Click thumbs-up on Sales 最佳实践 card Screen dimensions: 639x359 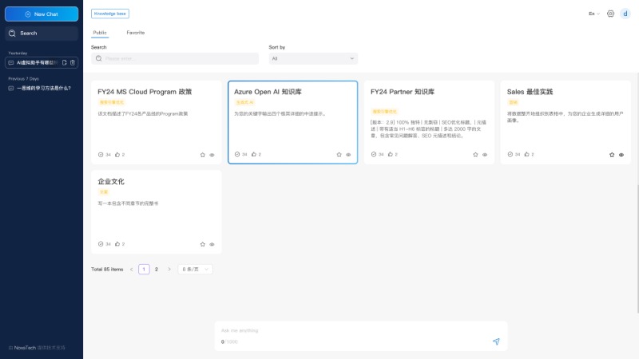point(526,155)
